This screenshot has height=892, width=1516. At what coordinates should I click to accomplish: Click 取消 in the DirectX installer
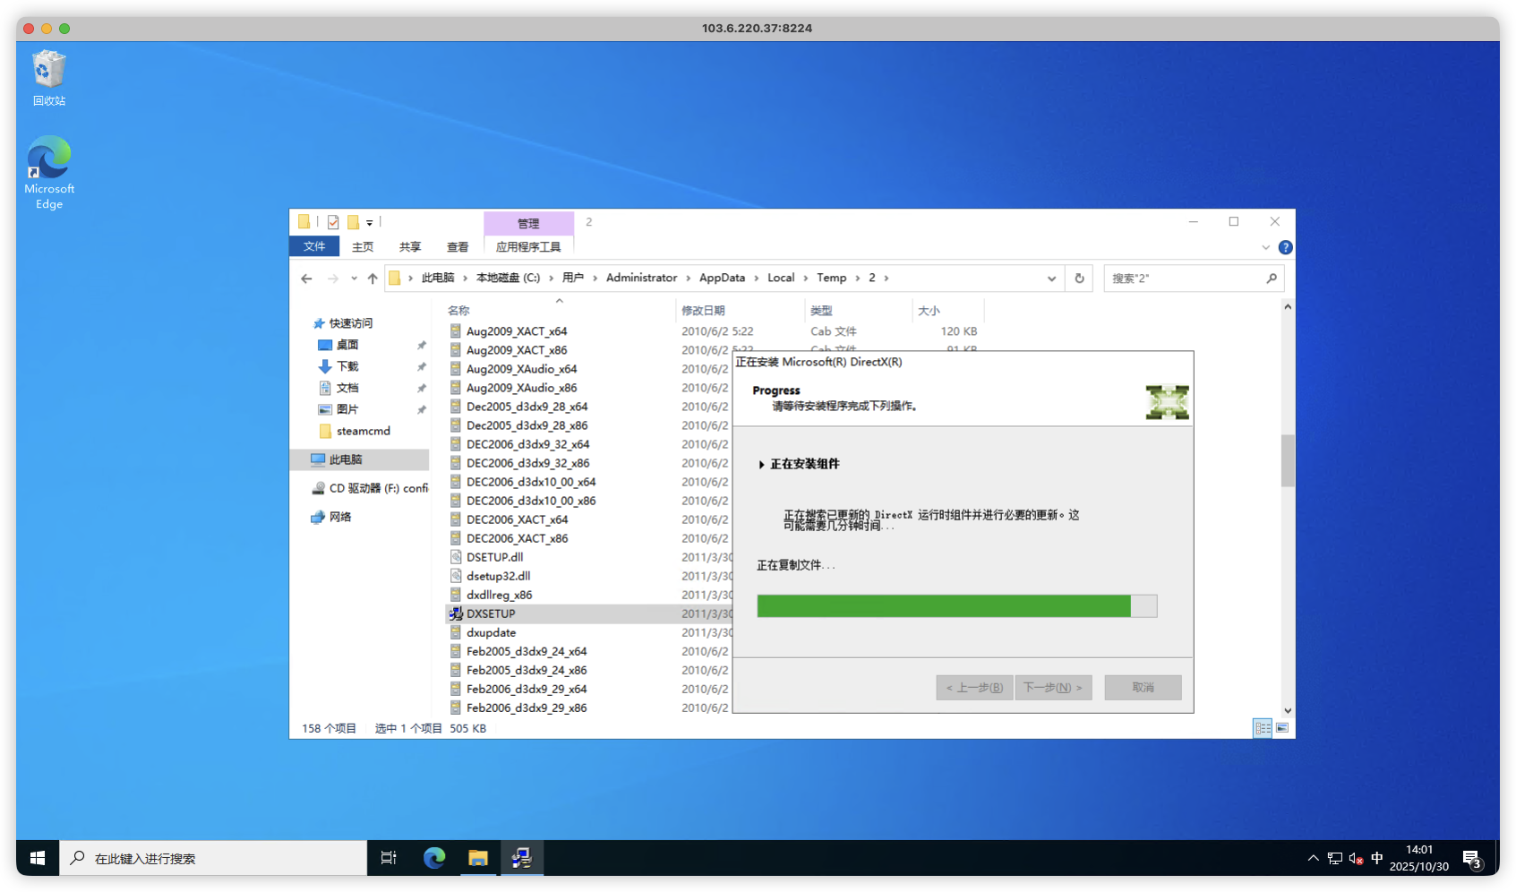coord(1143,687)
